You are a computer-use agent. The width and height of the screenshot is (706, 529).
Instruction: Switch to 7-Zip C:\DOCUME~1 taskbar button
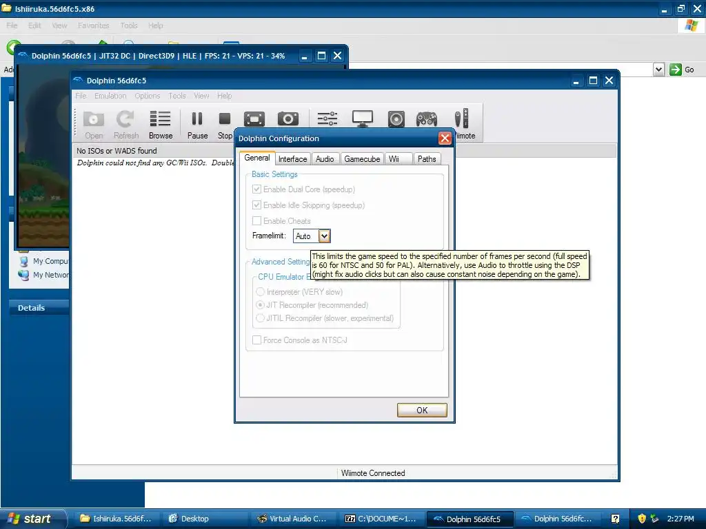click(x=380, y=519)
